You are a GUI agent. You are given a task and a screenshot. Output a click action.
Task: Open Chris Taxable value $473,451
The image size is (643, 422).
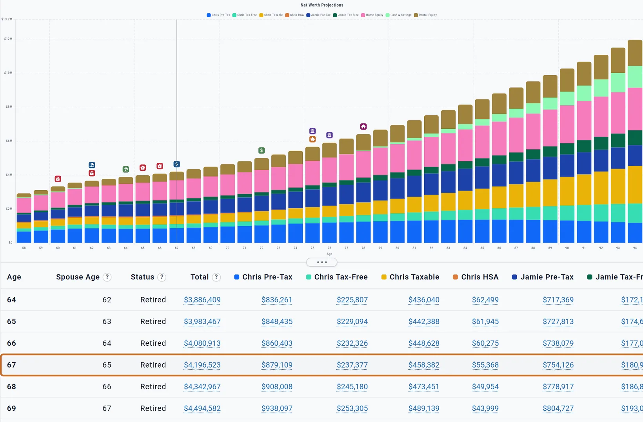(x=424, y=387)
